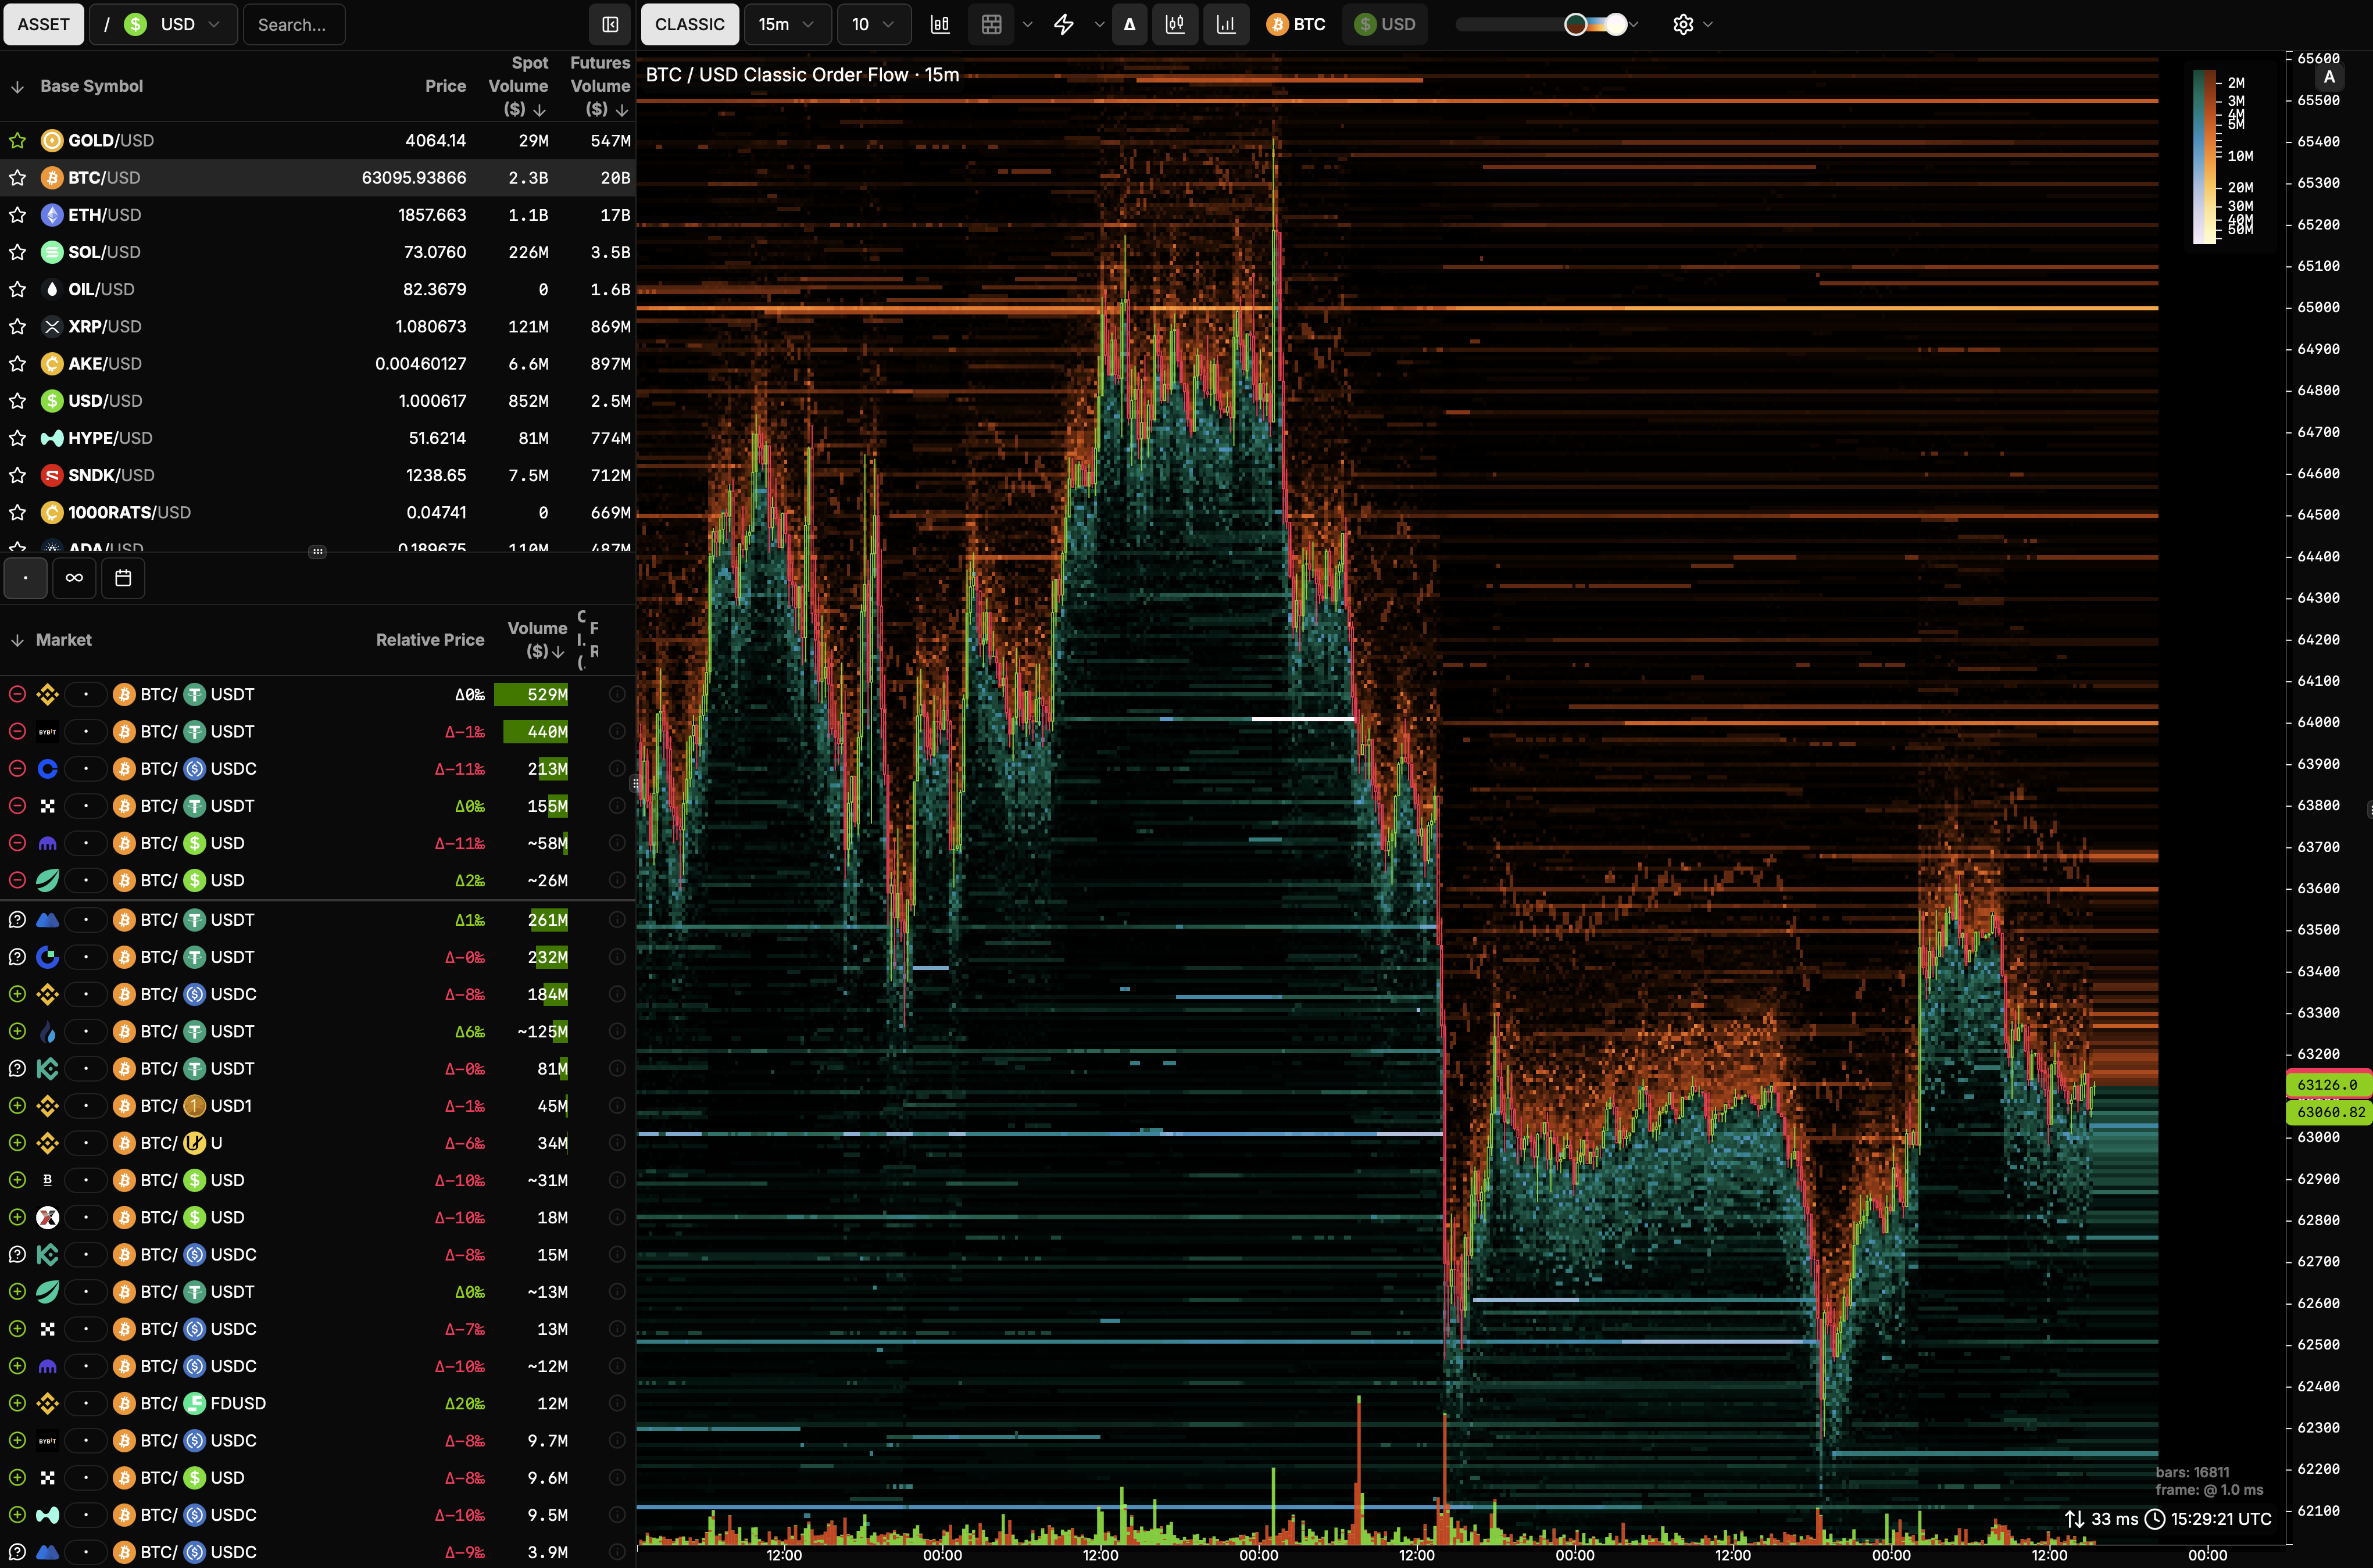
Task: Click the volume bars icon in toolbar
Action: coord(1225,24)
